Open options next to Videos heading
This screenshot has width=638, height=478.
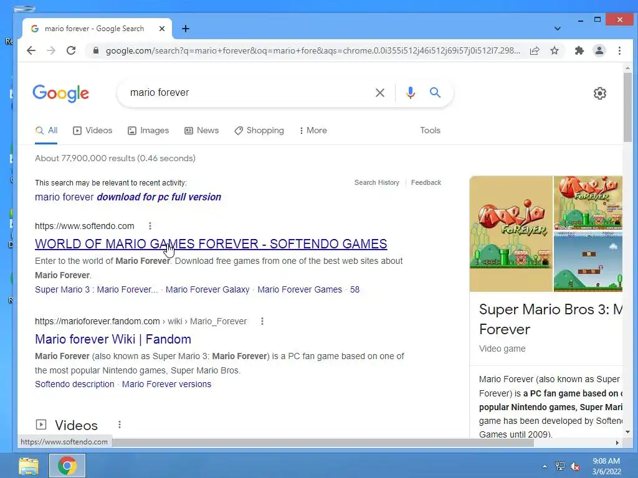(119, 424)
